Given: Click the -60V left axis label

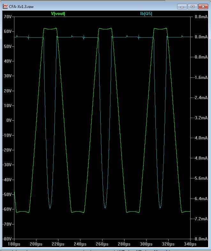Looking at the screenshot, I should [x=7, y=209].
